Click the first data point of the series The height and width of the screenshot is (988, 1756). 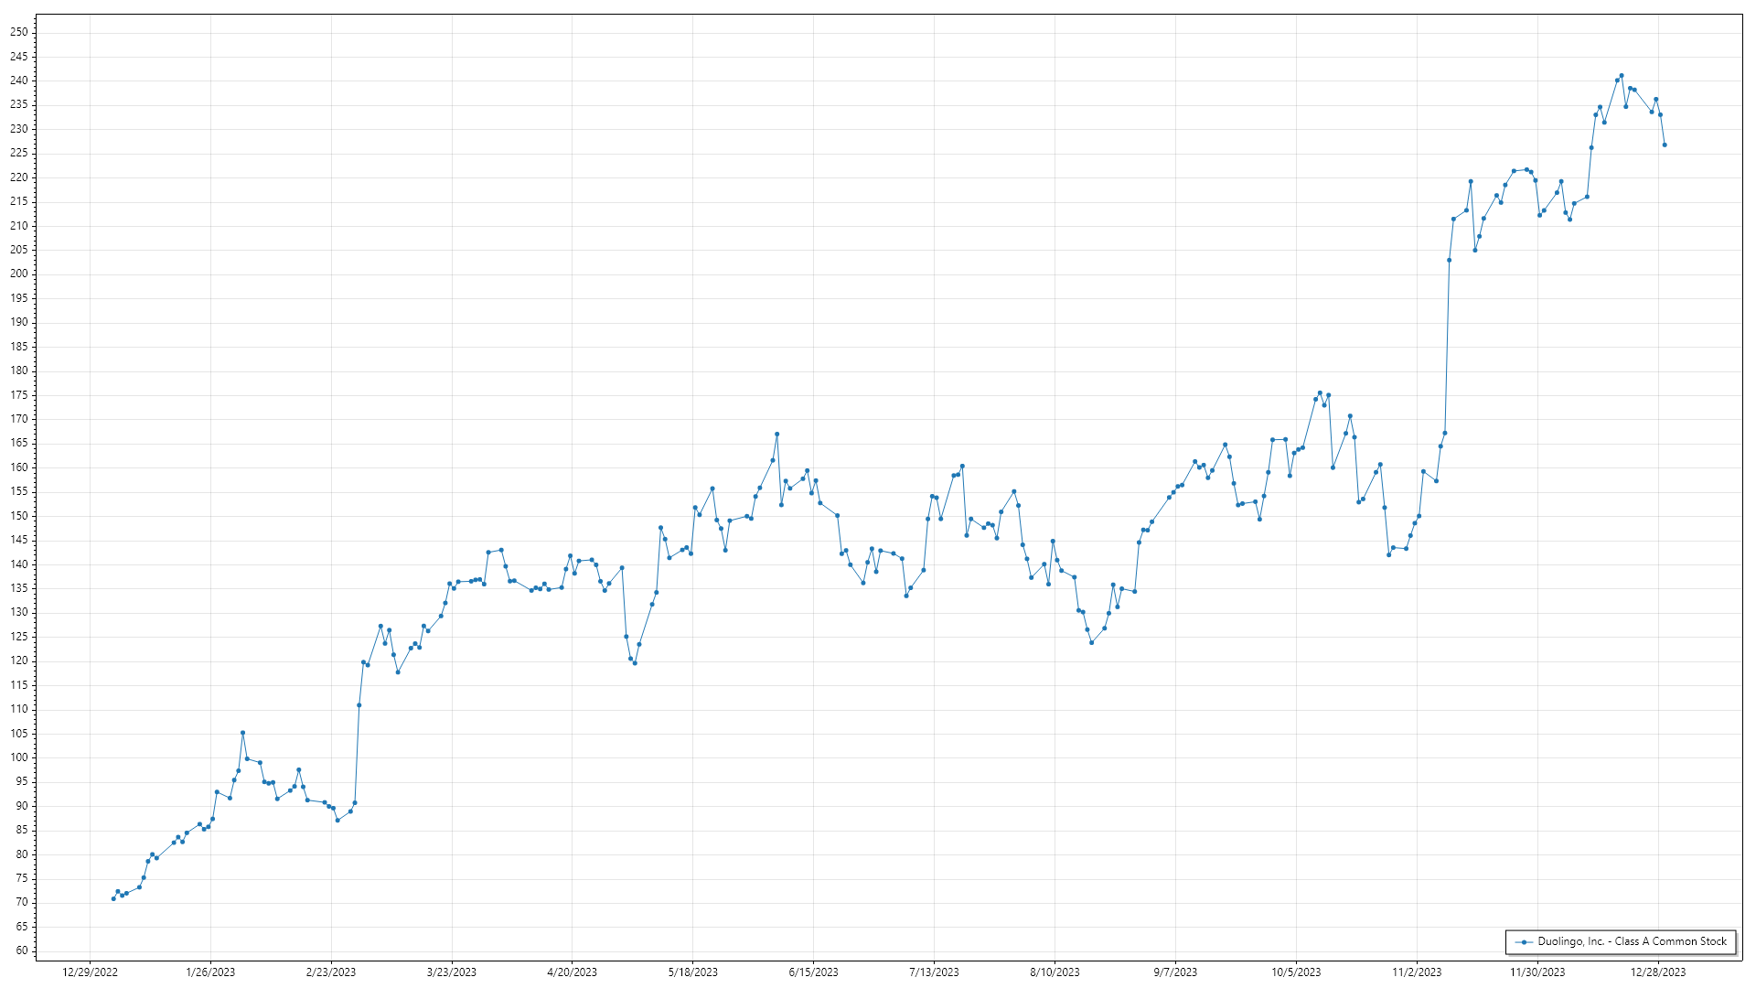click(113, 898)
